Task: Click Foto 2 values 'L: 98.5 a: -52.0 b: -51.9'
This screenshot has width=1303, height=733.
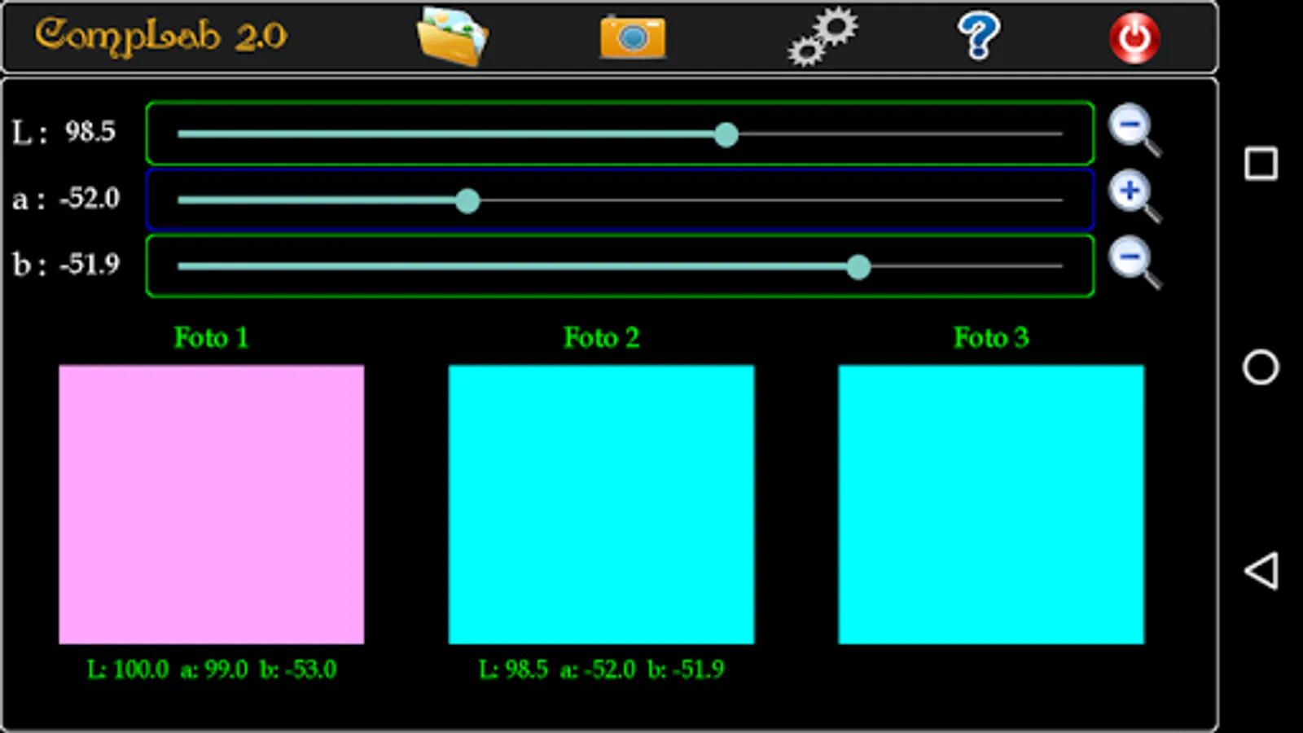Action: 601,669
